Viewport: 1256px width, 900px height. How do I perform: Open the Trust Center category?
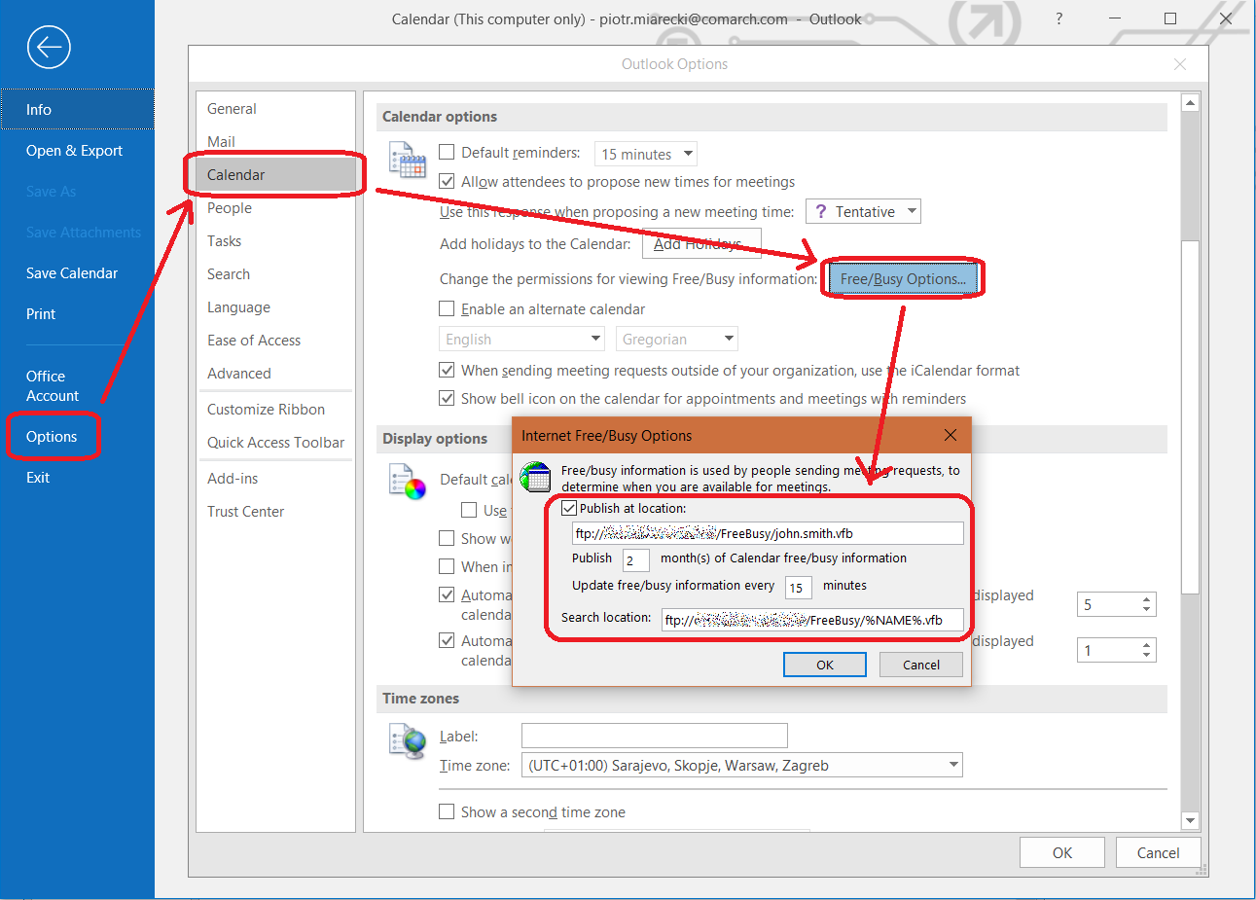pyautogui.click(x=276, y=512)
